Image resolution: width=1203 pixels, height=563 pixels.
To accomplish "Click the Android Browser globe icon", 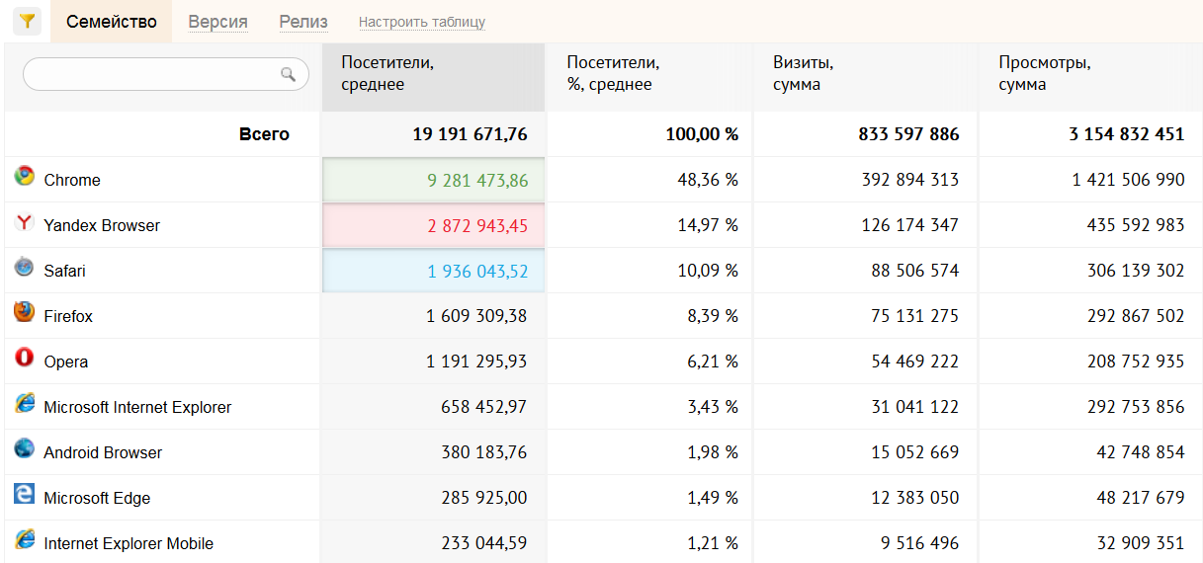I will coord(25,449).
